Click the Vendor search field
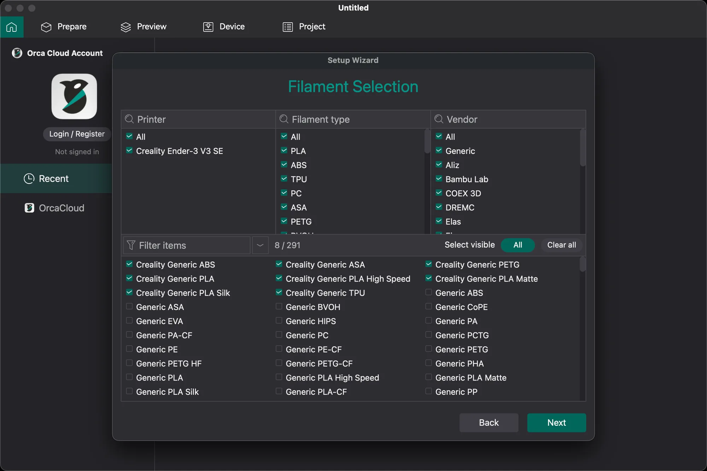707x471 pixels. (x=508, y=119)
